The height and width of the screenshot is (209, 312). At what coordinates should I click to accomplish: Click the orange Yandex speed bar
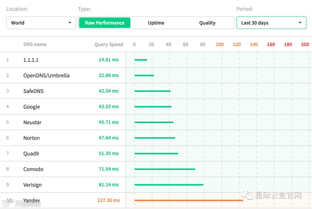(x=189, y=200)
